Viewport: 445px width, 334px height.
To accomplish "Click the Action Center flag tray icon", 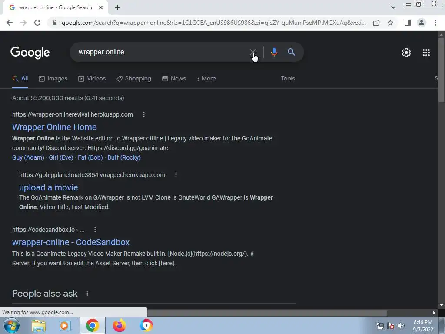I will 391,326.
